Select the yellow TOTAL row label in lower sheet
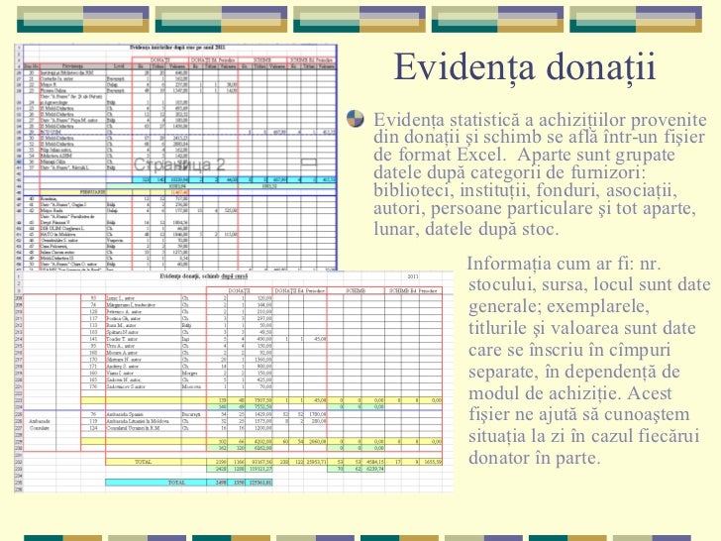The height and width of the screenshot is (541, 721). [x=143, y=462]
